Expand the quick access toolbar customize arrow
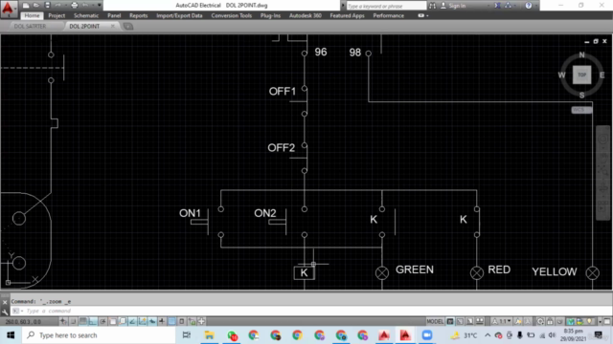The width and height of the screenshot is (613, 344). coord(100,6)
